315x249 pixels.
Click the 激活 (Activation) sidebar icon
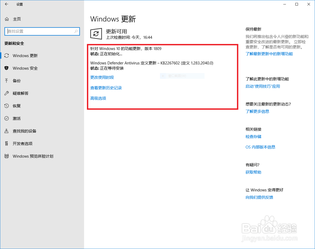(x=7, y=118)
